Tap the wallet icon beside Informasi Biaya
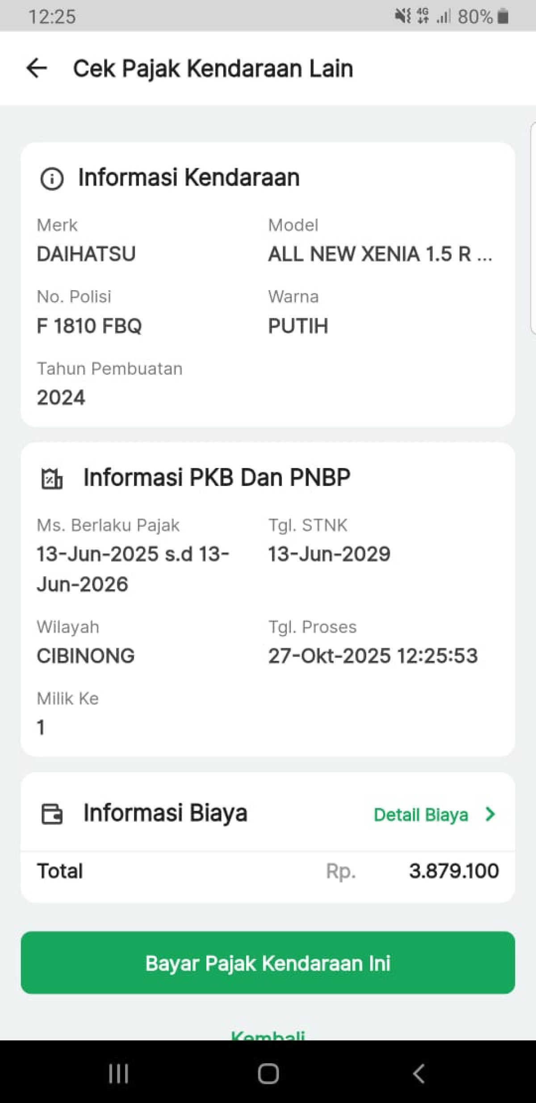Screen dimensions: 536x1103 (x=52, y=814)
